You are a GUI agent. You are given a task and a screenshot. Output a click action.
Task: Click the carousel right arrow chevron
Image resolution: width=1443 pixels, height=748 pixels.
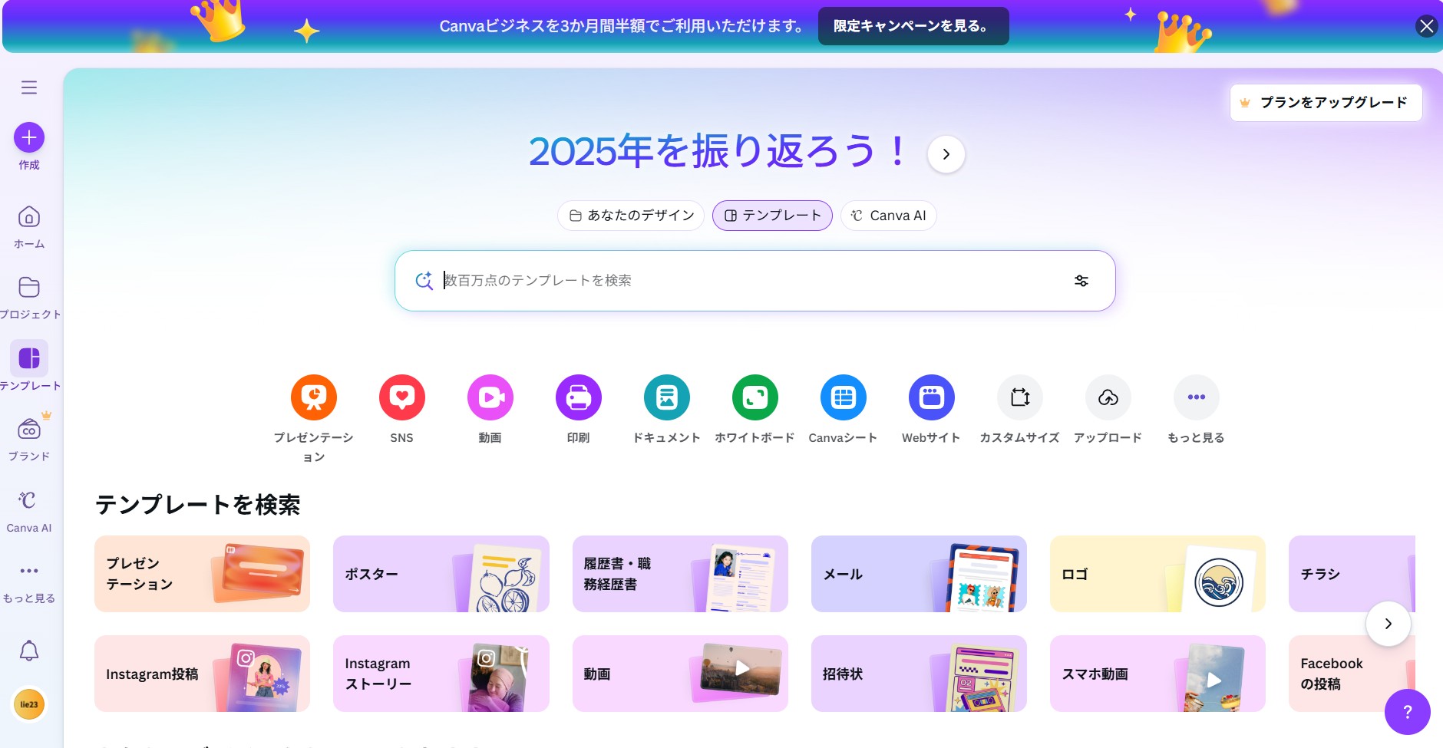click(x=1387, y=624)
